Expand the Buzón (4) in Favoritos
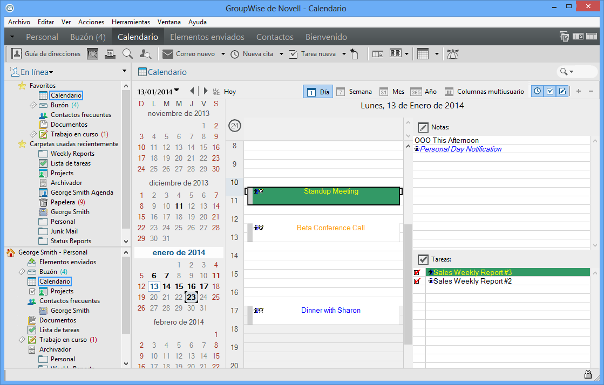The height and width of the screenshot is (385, 604). tap(33, 105)
